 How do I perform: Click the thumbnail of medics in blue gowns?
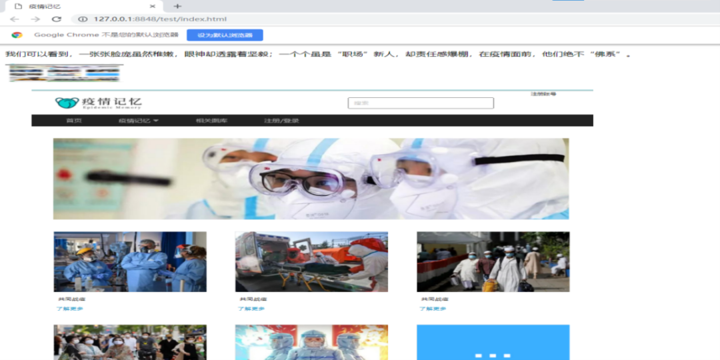pyautogui.click(x=130, y=261)
